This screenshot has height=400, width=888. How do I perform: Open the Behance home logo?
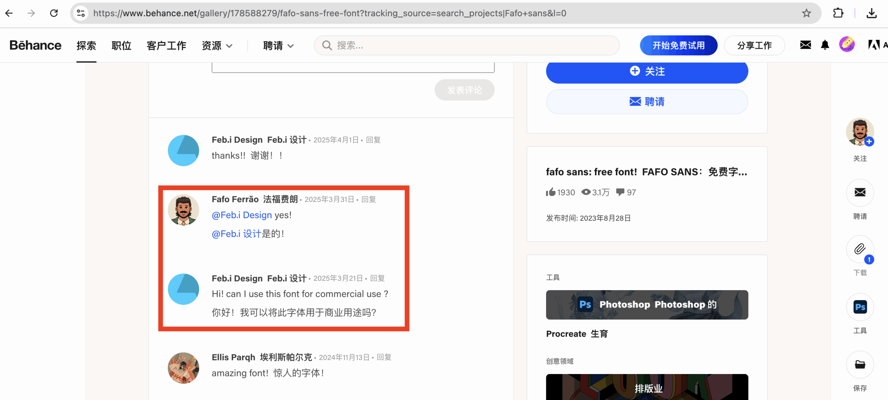pos(35,45)
